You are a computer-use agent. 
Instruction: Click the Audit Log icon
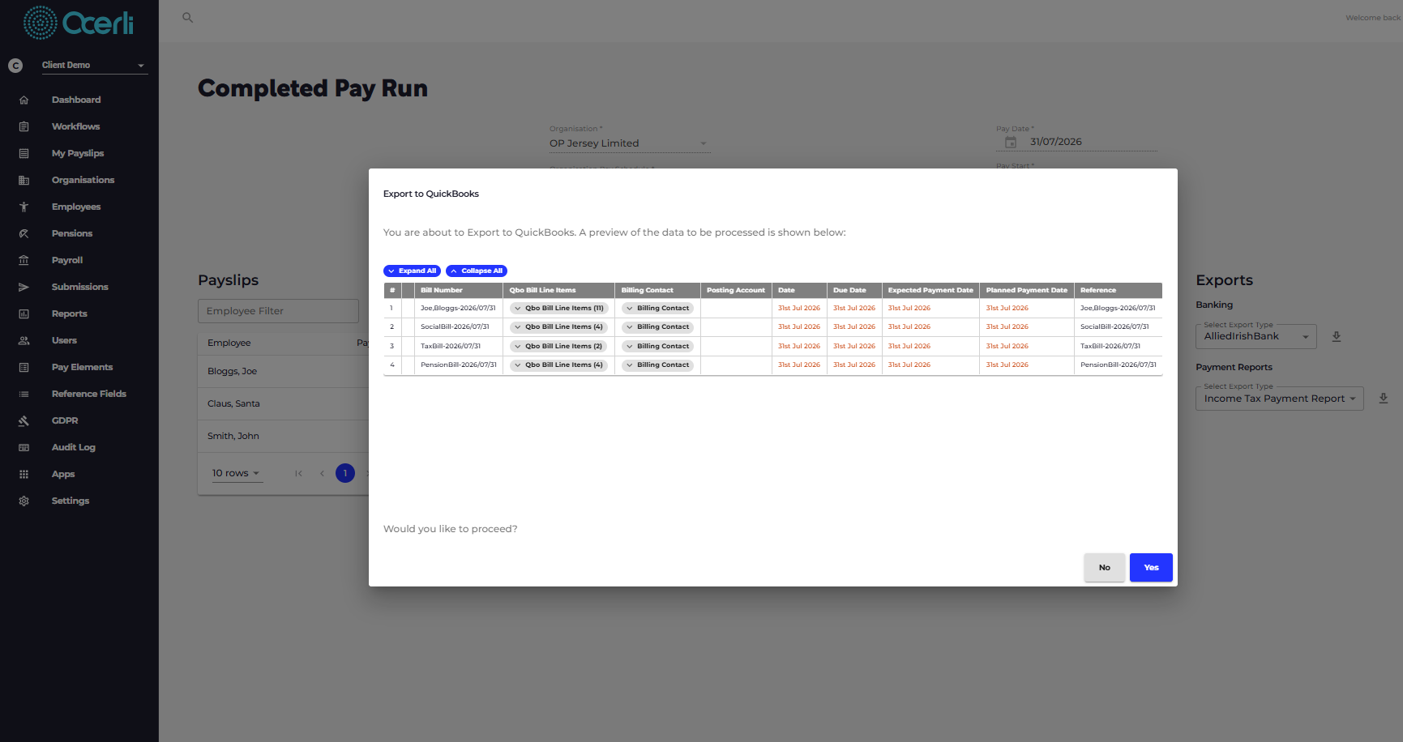click(x=24, y=447)
